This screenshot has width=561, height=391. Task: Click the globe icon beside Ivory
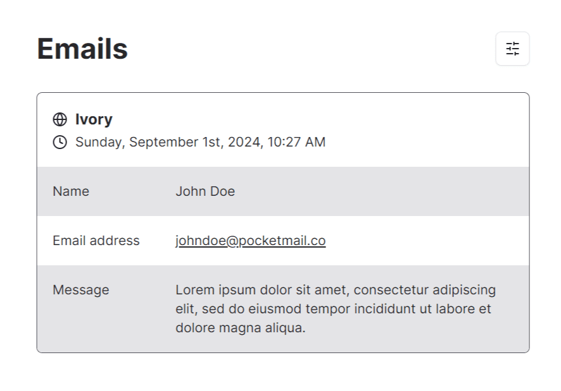[60, 119]
